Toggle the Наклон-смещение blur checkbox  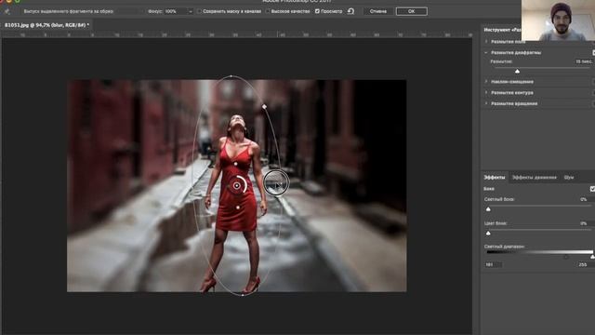point(593,82)
